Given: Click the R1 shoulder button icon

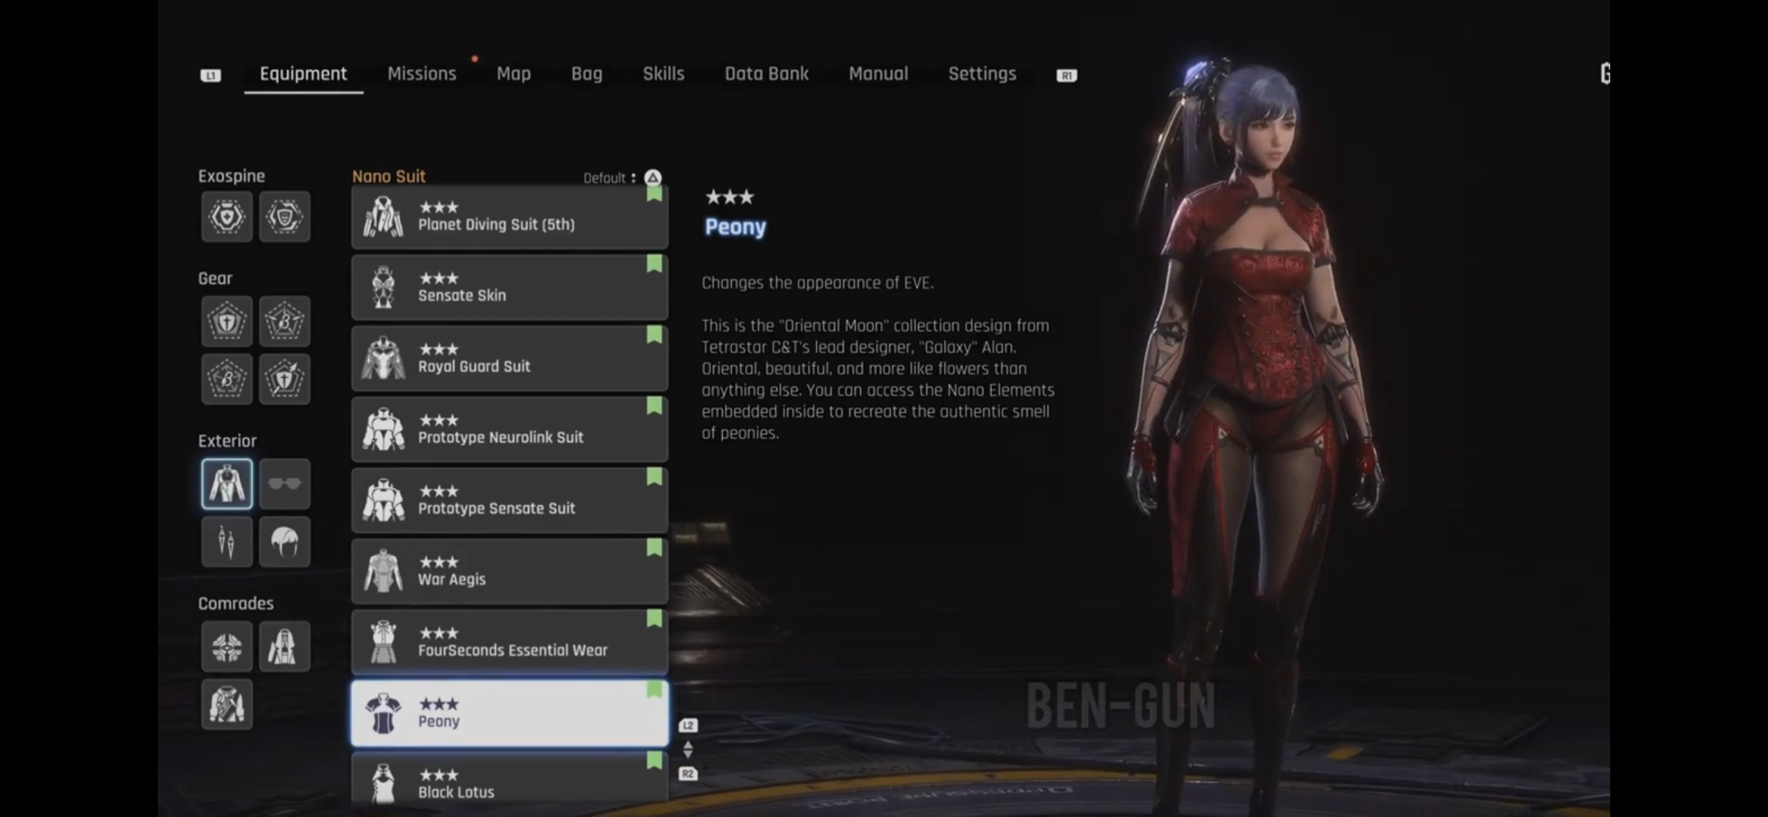Looking at the screenshot, I should click(1066, 75).
